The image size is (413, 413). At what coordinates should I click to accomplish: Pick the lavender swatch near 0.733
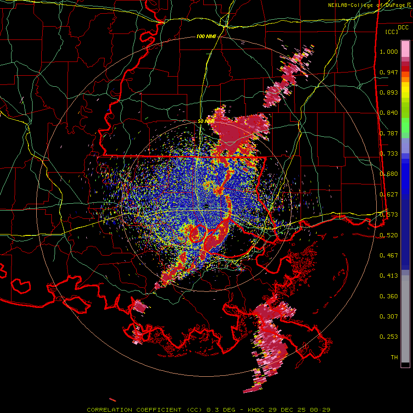(x=405, y=146)
